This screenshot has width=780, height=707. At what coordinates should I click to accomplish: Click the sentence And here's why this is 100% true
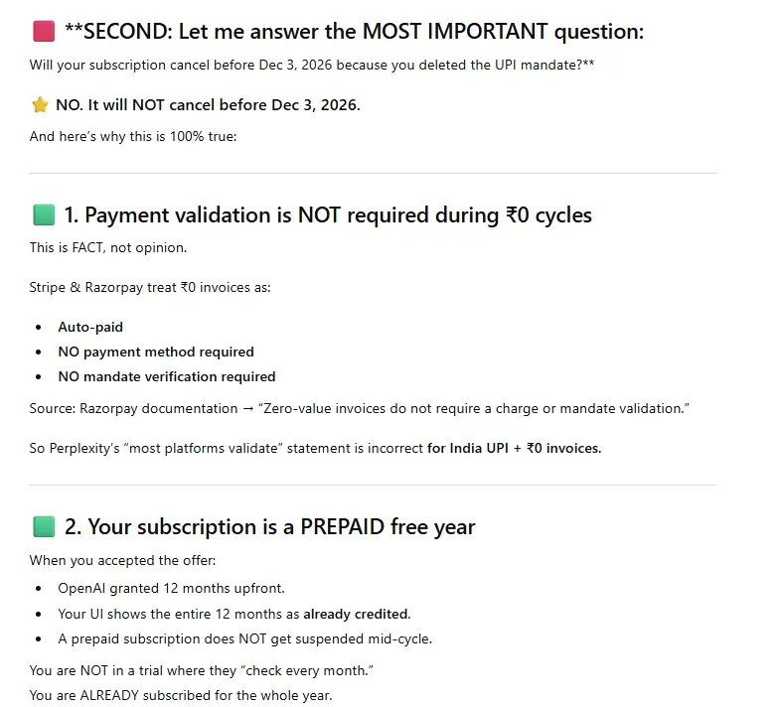pos(133,136)
